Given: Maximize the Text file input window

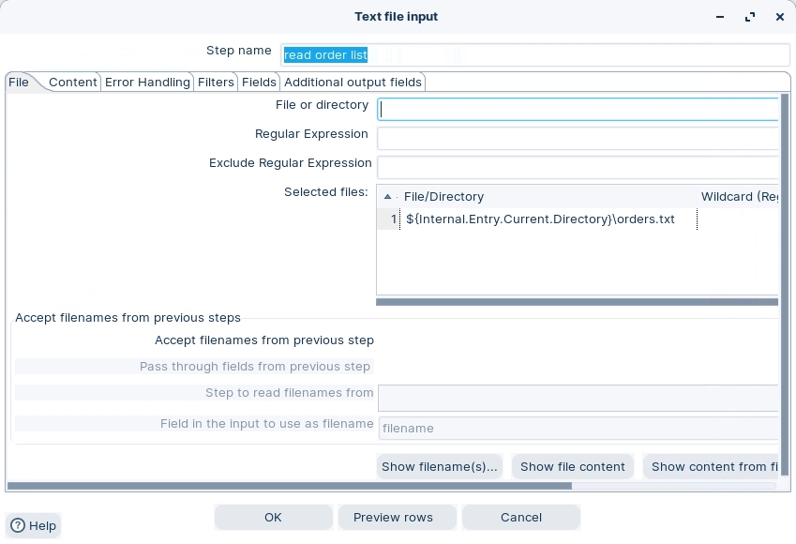Looking at the screenshot, I should 749,17.
